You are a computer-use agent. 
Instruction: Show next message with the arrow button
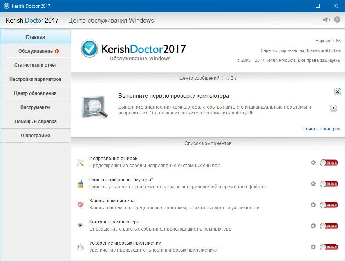[x=333, y=109]
